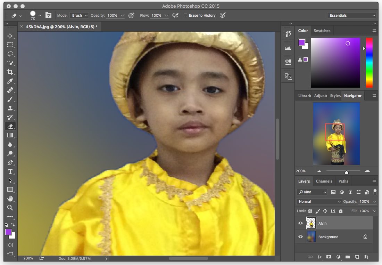Pick the Crop tool
The height and width of the screenshot is (265, 382).
(10, 72)
